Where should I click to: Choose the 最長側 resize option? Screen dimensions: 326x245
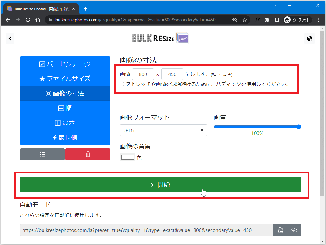(x=65, y=137)
